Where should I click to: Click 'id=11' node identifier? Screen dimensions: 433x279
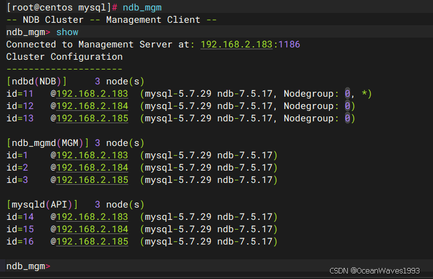coord(20,94)
